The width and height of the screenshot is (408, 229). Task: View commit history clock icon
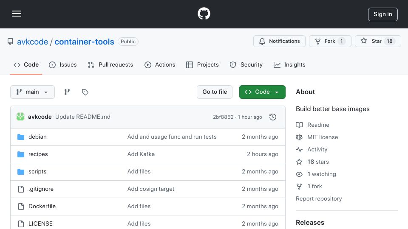point(273,117)
